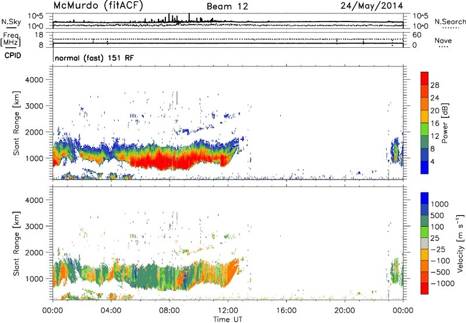This screenshot has width=466, height=323.
Task: Click the 2000 km tick of the power panel
Action: (x=34, y=132)
